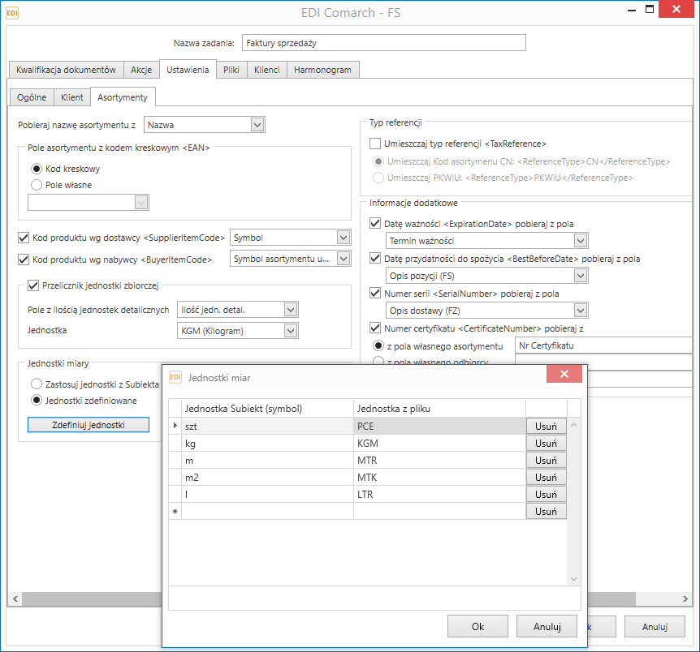The width and height of the screenshot is (700, 652).
Task: Maximize the EDI Comarch window
Action: tap(650, 9)
